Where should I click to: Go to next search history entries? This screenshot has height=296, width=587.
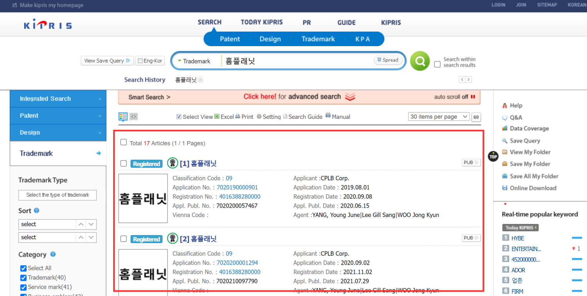[x=468, y=79]
